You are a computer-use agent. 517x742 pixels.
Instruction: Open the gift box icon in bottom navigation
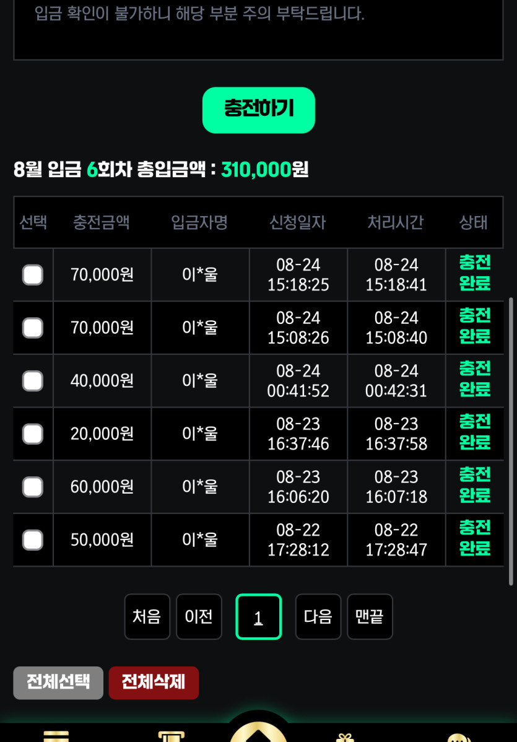[x=345, y=736]
